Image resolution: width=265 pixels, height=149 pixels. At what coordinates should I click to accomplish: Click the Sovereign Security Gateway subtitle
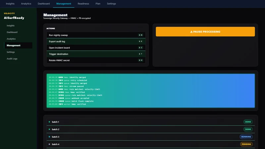click(x=67, y=18)
